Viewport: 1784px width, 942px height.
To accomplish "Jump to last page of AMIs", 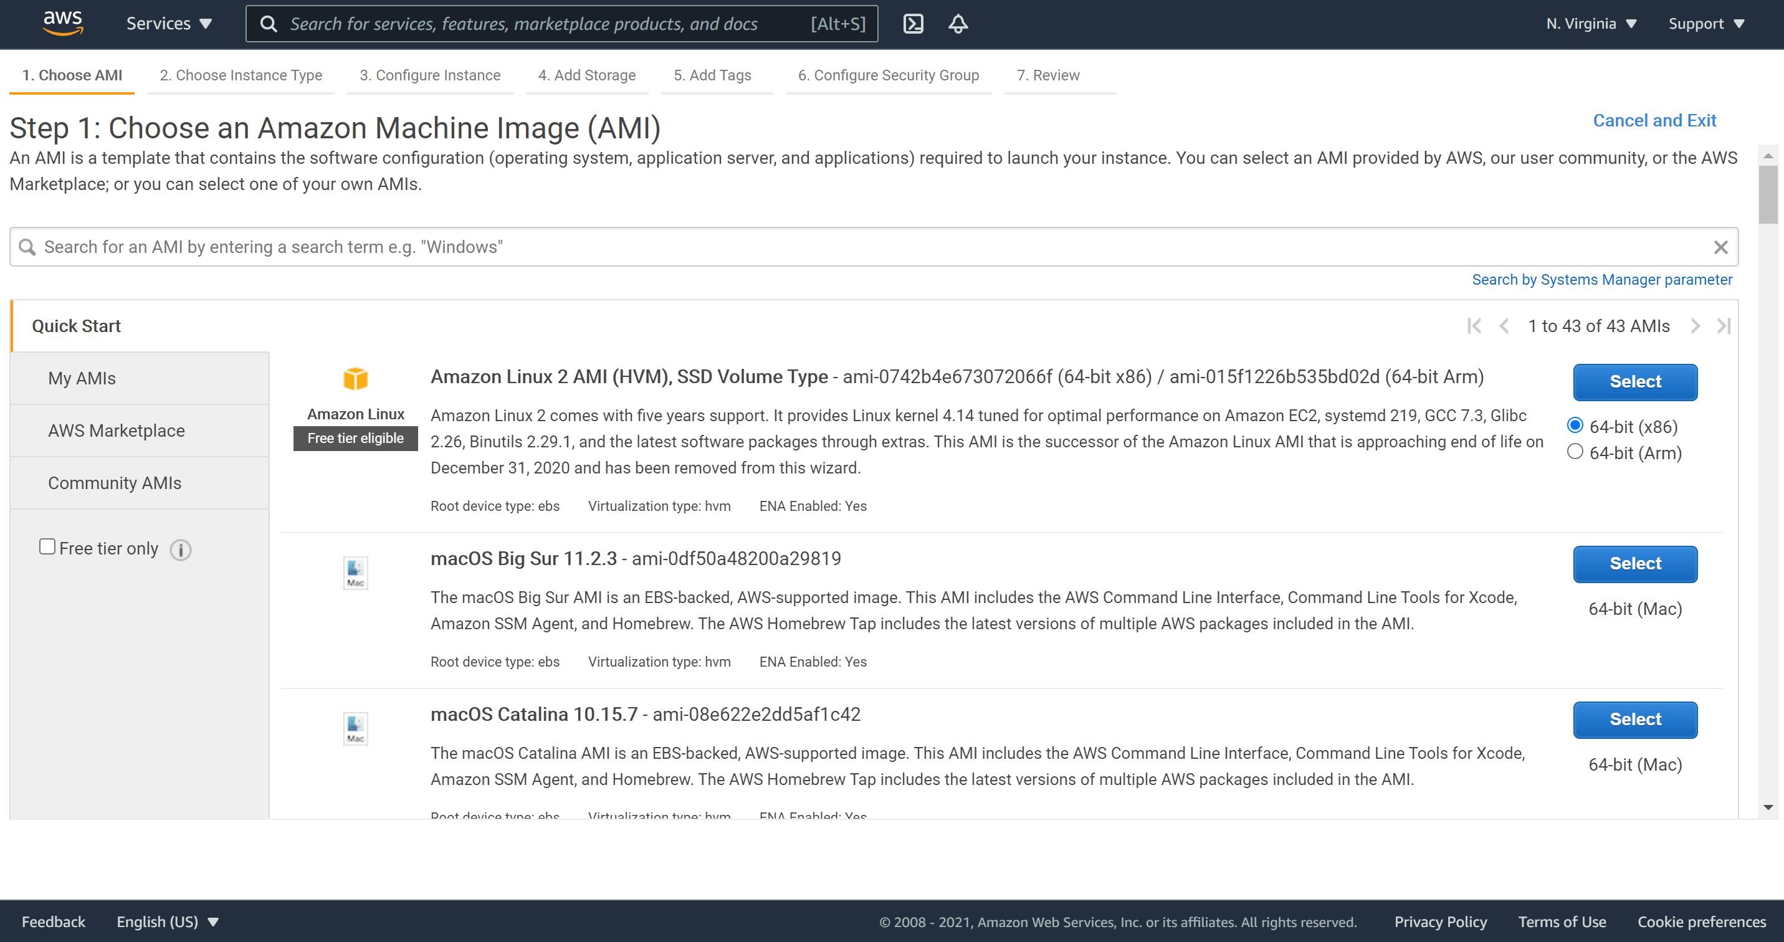I will (x=1724, y=326).
